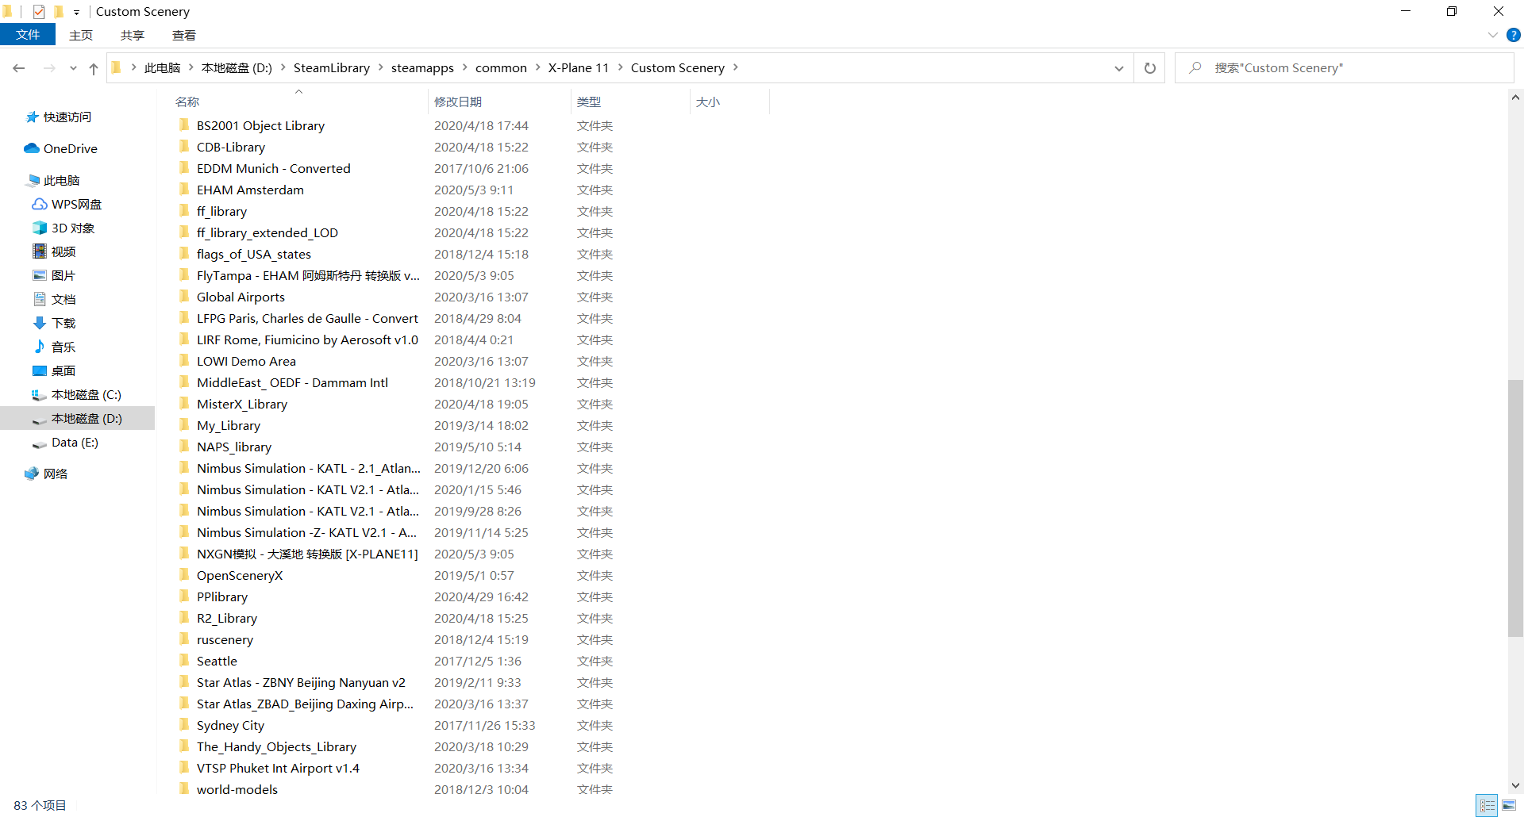Screen dimensions: 1524x817
Task: Select the Seattle folder
Action: [217, 661]
